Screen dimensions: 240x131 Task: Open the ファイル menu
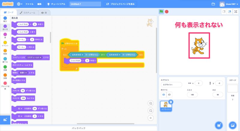[29, 4]
